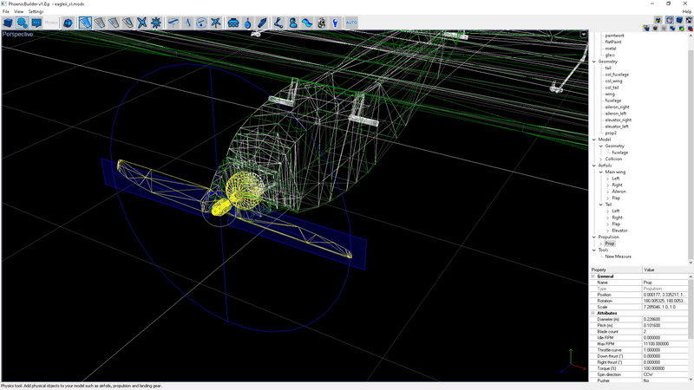Screen dimensions: 694x390
Task: Open the File menu
Action: [x=5, y=11]
